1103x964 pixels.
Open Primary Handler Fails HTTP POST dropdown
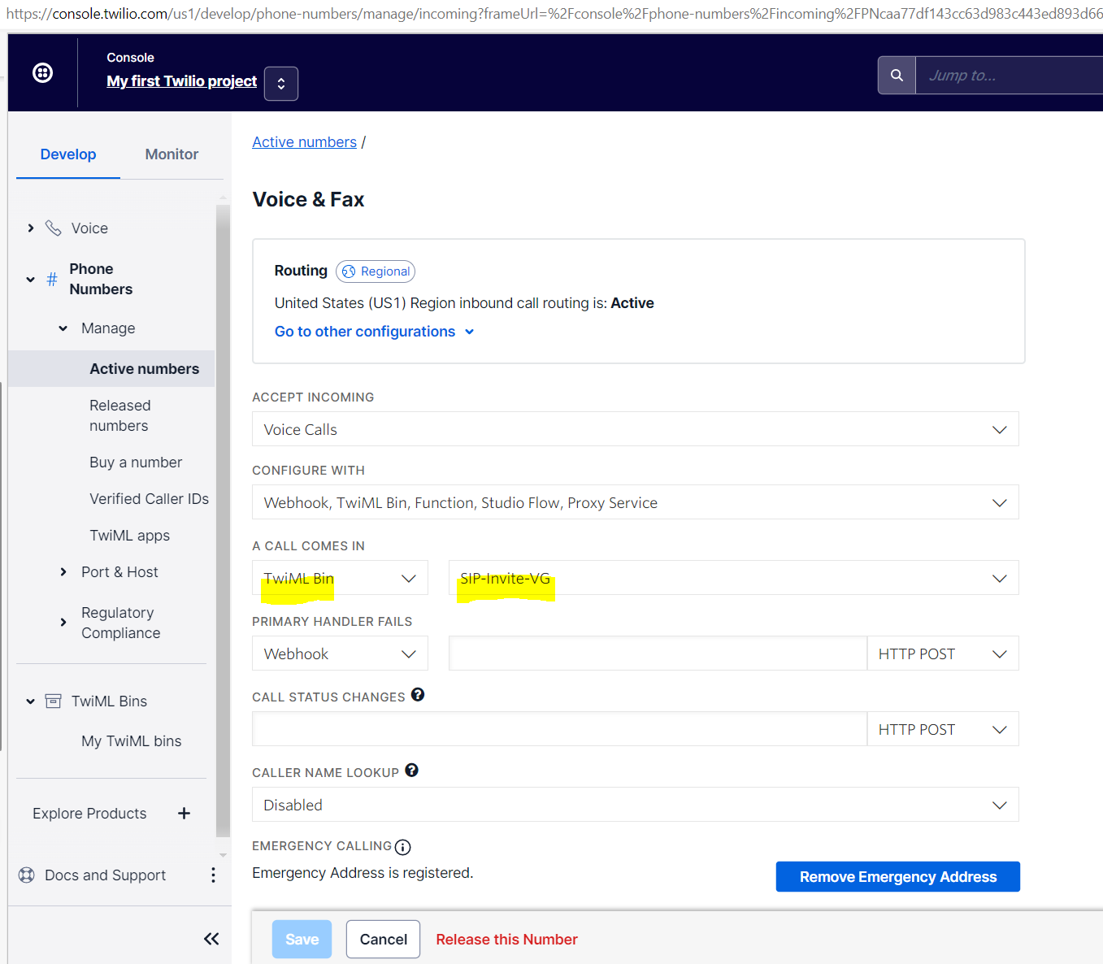[943, 654]
